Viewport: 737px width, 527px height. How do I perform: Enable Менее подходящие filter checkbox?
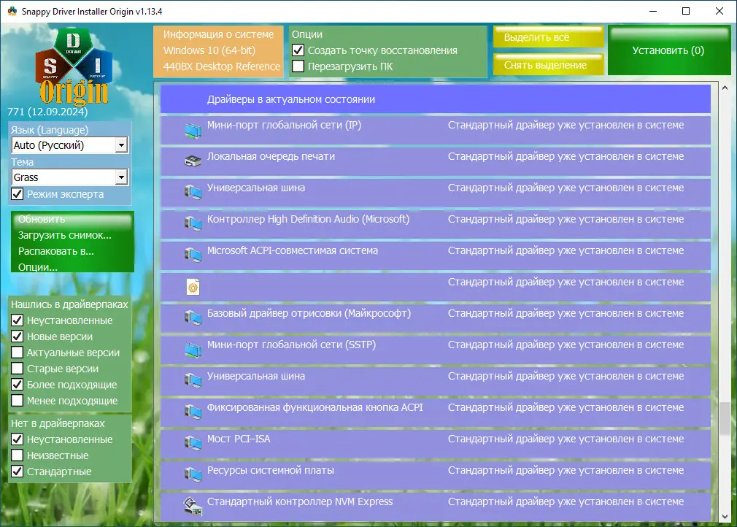17,400
